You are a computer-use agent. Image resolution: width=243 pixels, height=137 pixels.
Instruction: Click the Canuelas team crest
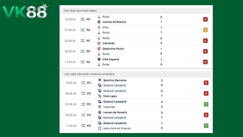99,43
